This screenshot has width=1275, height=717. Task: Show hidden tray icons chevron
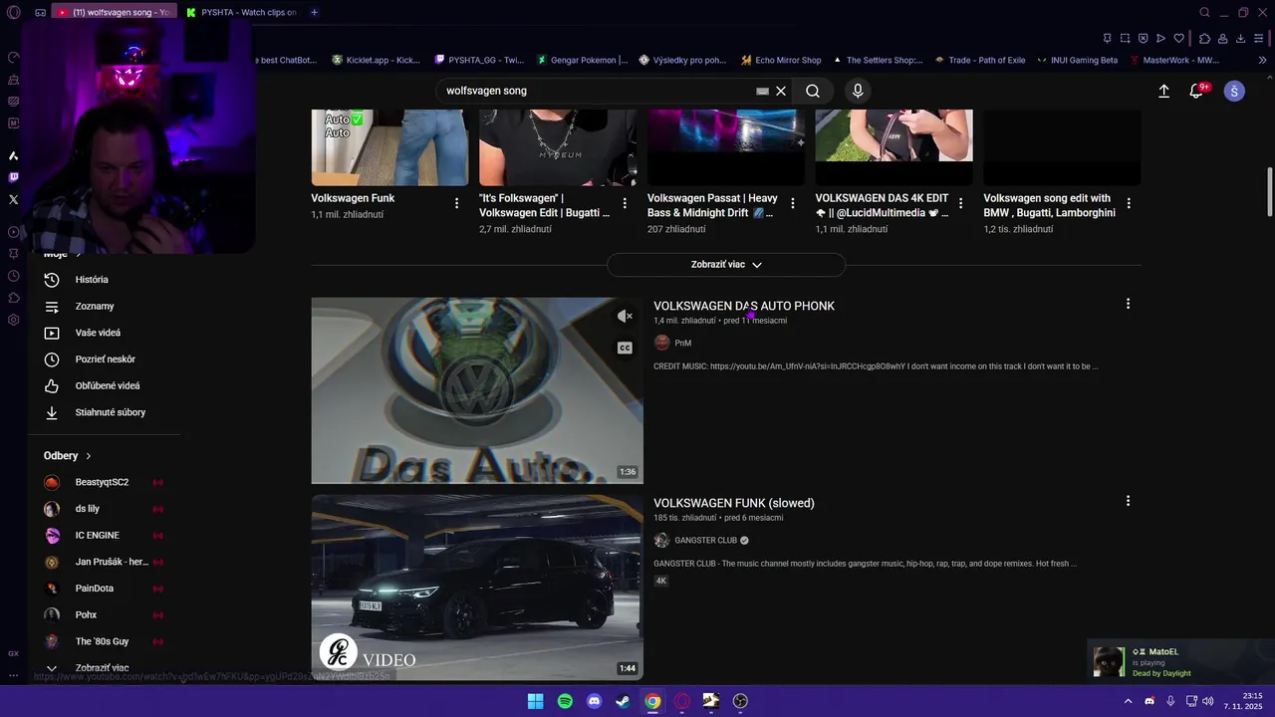tap(1129, 701)
